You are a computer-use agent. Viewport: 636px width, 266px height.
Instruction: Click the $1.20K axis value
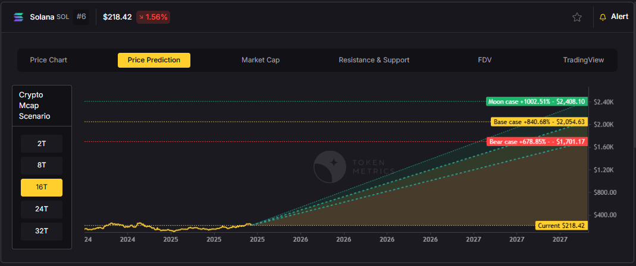click(603, 170)
